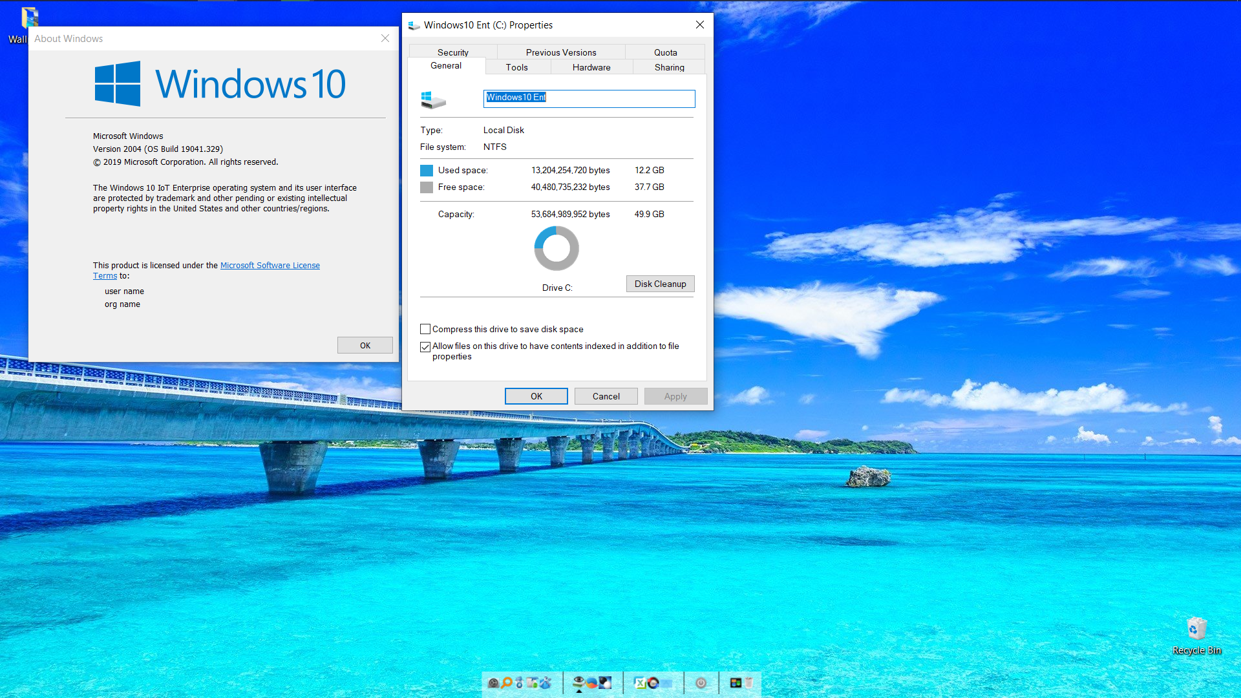
Task: Open the eye-over-drive dock icon
Action: pyautogui.click(x=579, y=682)
